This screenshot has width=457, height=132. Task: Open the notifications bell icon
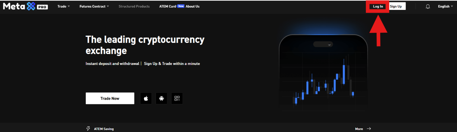[428, 7]
